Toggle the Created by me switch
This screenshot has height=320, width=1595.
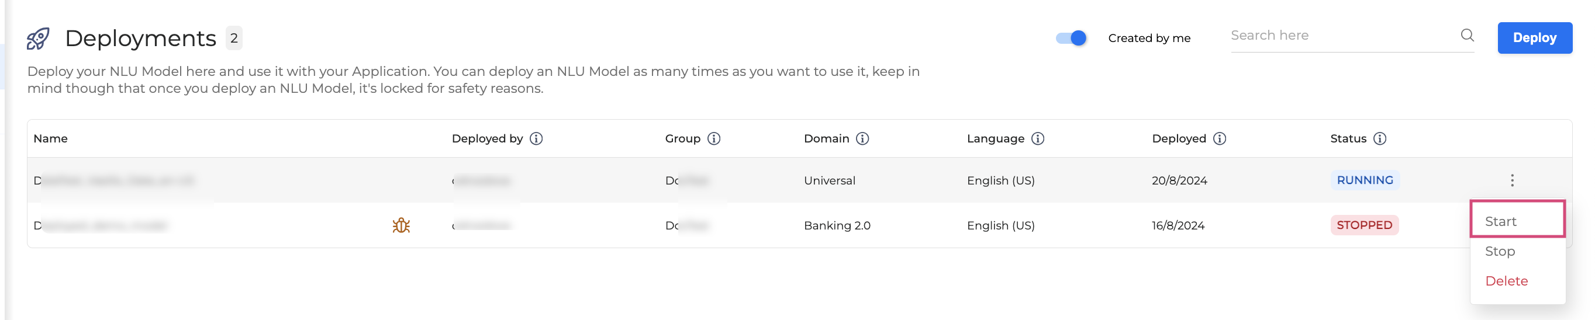point(1071,39)
